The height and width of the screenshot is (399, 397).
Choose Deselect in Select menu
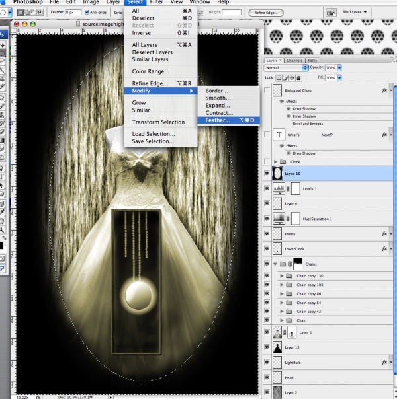161,18
